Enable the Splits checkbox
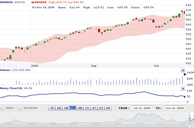This screenshot has height=128, width=194. click(2, 108)
